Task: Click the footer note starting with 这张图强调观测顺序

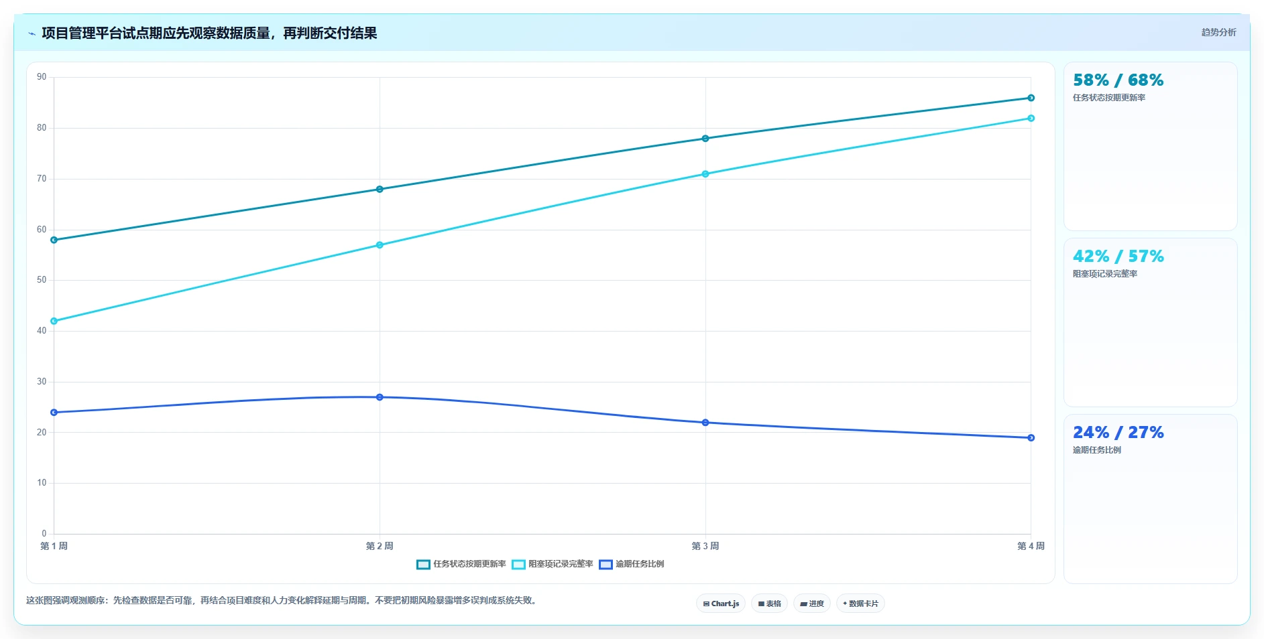Action: 282,601
